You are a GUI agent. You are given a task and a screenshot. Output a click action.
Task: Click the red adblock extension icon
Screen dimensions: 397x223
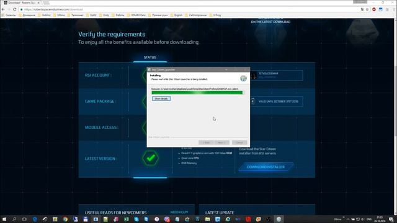coord(374,9)
